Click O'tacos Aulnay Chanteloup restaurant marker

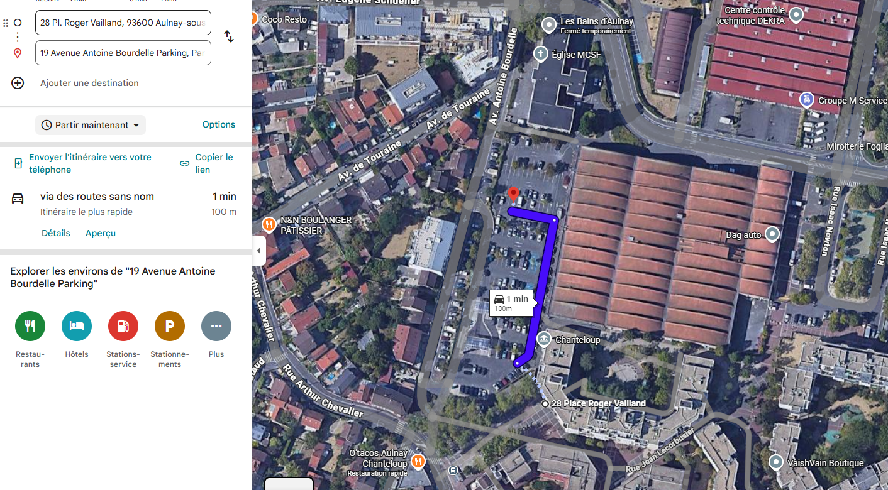[x=418, y=462]
